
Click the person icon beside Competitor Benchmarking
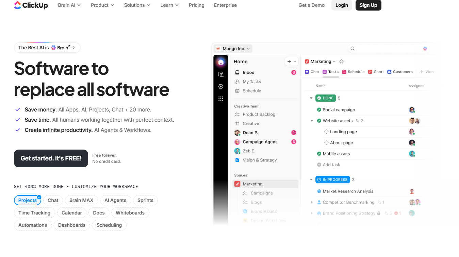[319, 202]
